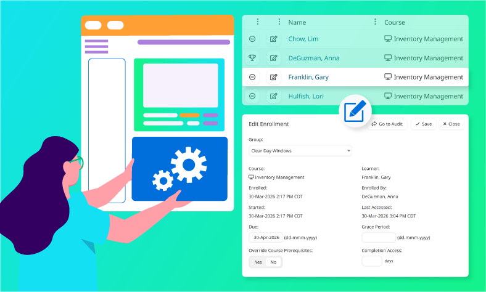
Task: Open the first column options menu
Action: click(258, 22)
